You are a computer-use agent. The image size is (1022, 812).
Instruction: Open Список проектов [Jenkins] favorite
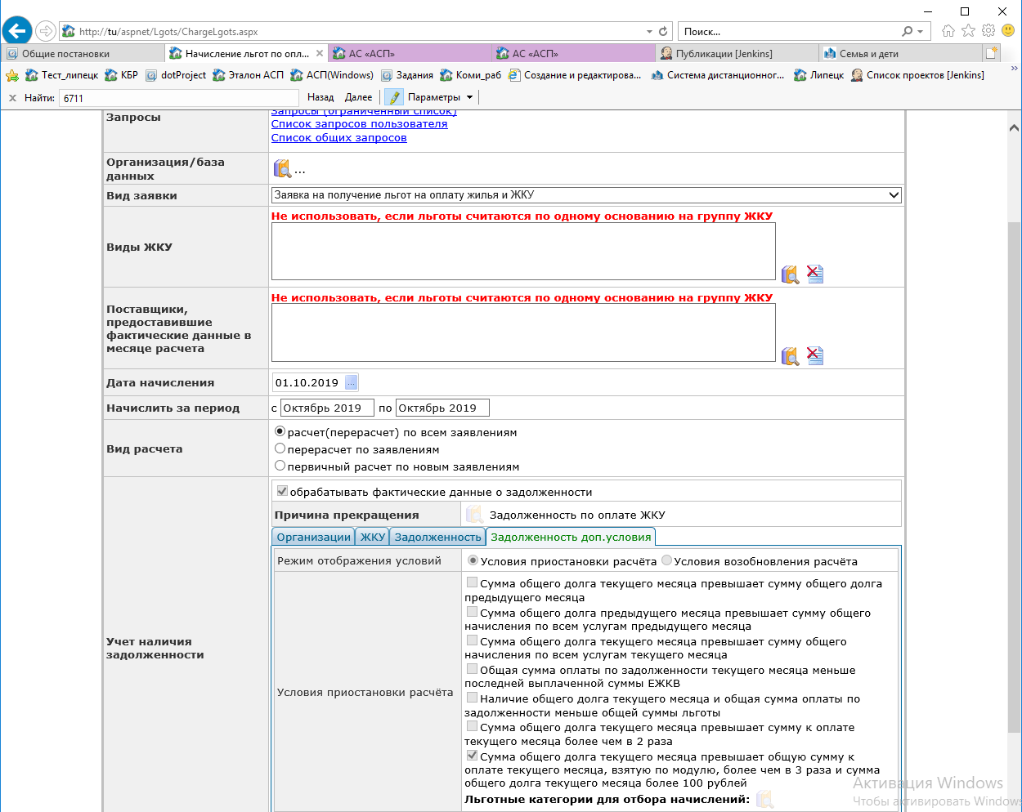(917, 75)
